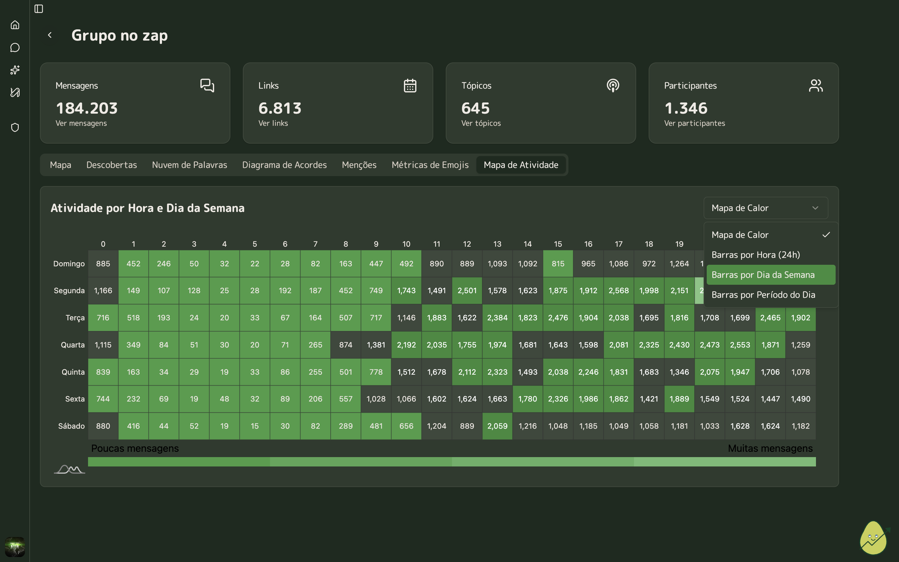Viewport: 899px width, 562px height.
Task: Click the shield icon in sidebar
Action: coord(15,127)
